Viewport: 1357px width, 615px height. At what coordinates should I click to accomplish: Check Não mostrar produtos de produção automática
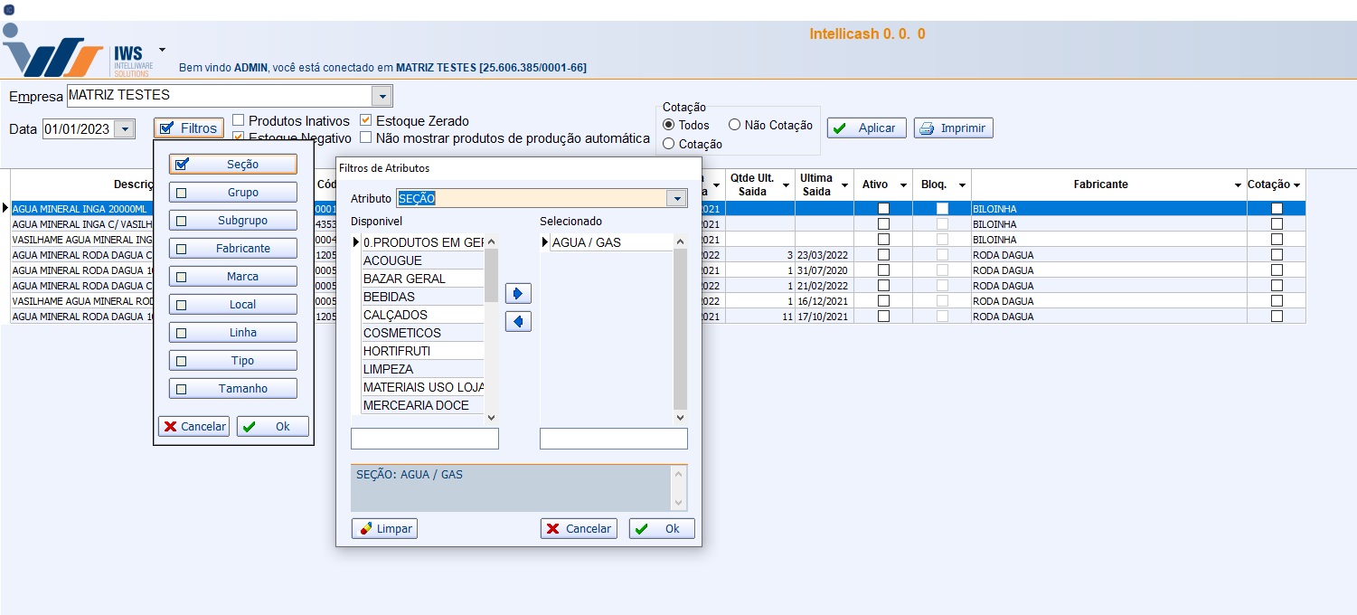click(x=365, y=138)
